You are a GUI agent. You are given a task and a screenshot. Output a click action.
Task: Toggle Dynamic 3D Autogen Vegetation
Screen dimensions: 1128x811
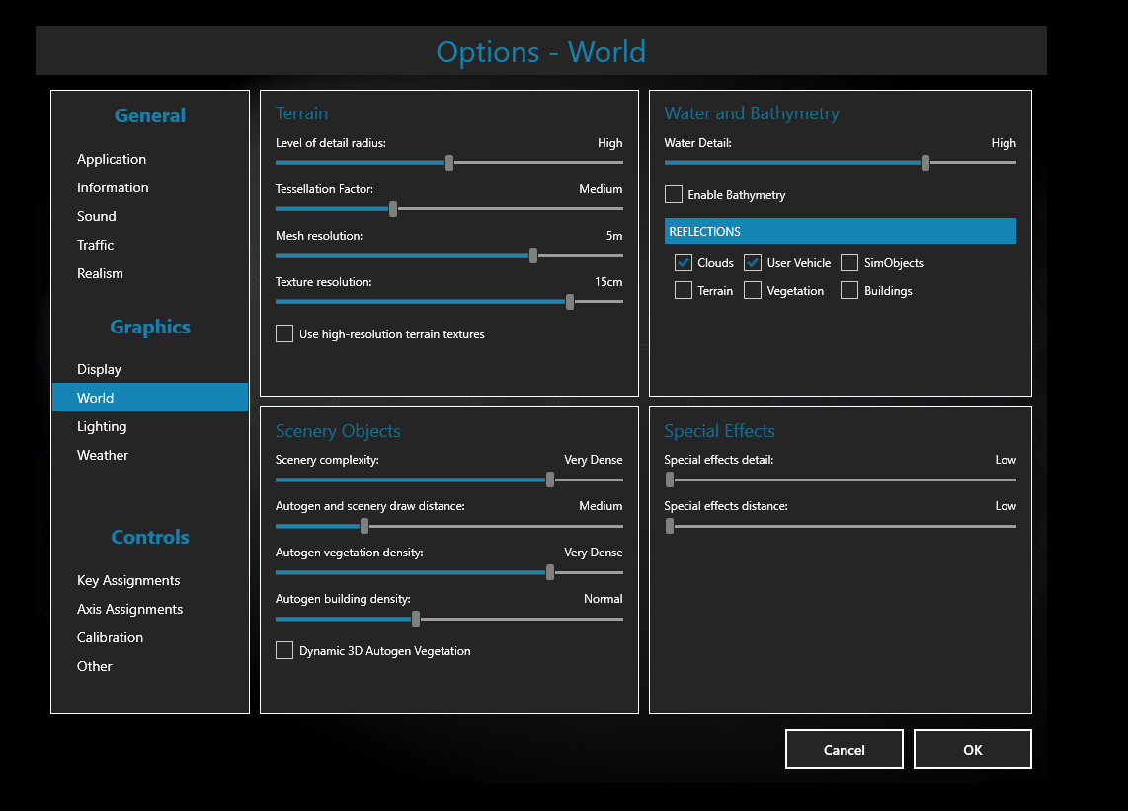pyautogui.click(x=284, y=650)
